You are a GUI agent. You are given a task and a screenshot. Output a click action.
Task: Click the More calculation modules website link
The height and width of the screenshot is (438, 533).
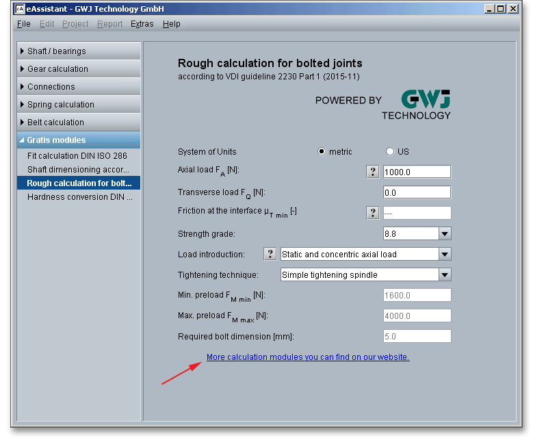click(308, 357)
